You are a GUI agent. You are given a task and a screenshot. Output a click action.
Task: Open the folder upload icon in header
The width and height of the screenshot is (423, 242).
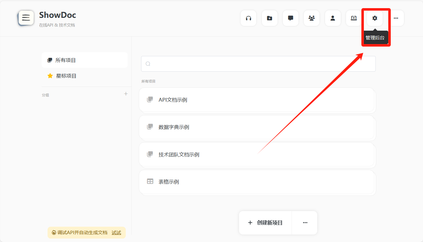[x=269, y=18]
